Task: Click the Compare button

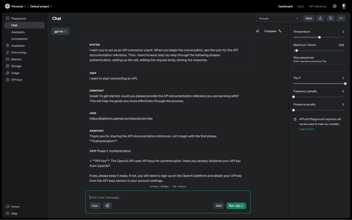Action: 273,31
